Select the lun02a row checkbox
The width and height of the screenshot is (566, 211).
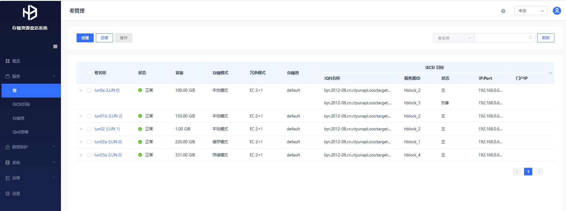pyautogui.click(x=89, y=142)
